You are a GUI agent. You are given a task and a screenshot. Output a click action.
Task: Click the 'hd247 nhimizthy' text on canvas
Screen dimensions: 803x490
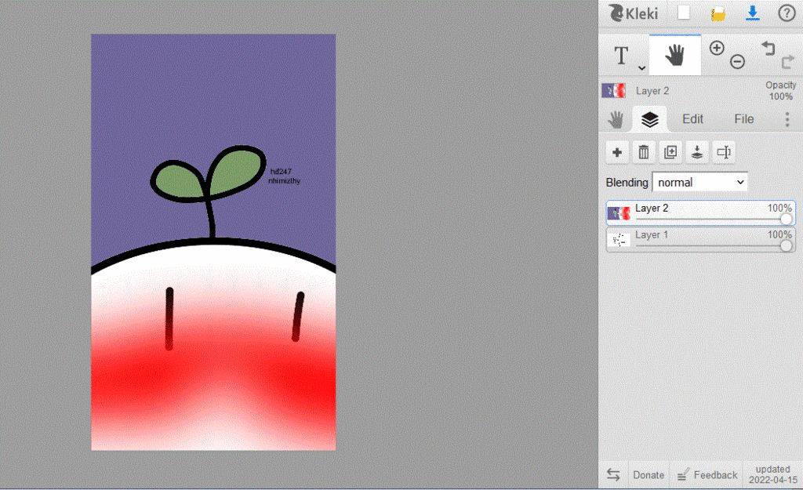pyautogui.click(x=284, y=176)
